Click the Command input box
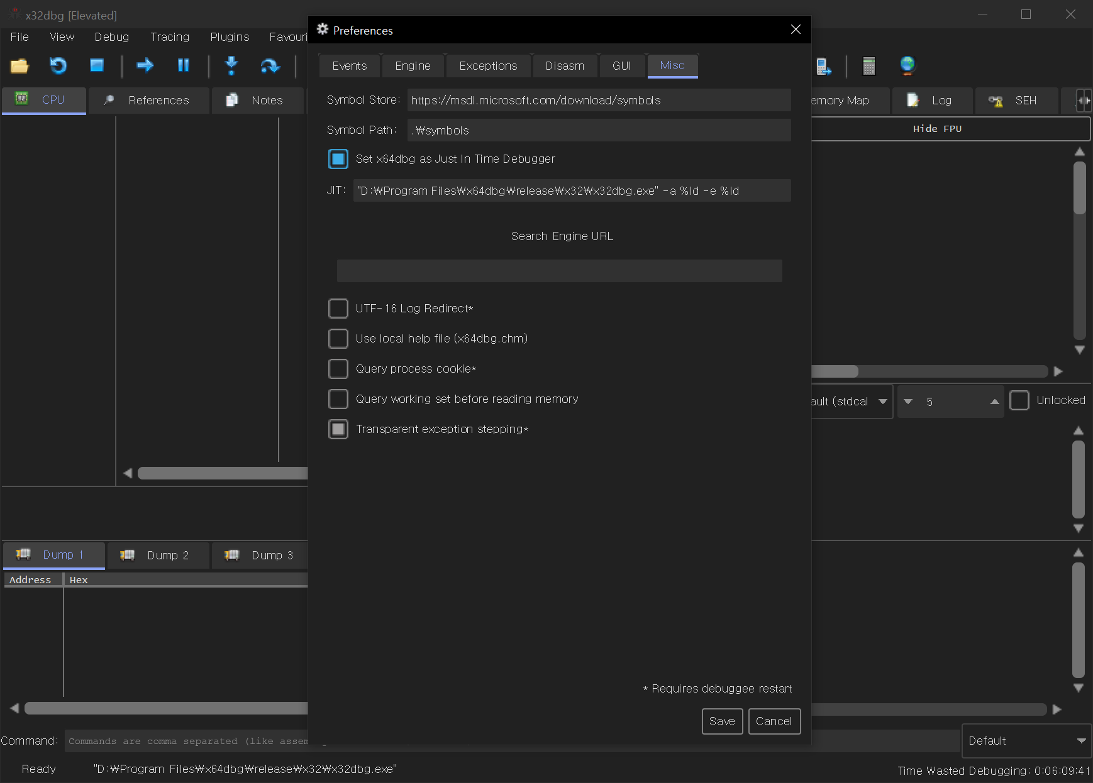This screenshot has height=783, width=1093. click(187, 742)
